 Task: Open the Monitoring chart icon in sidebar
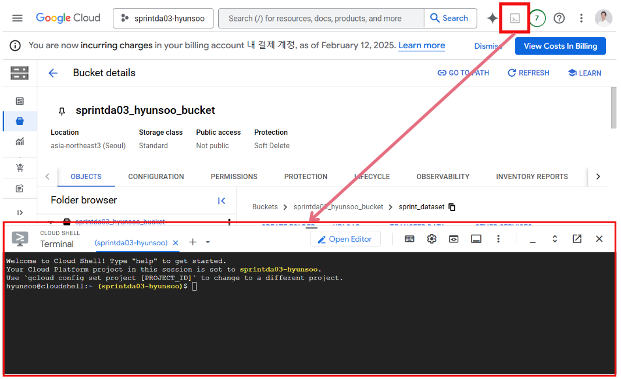(19, 141)
